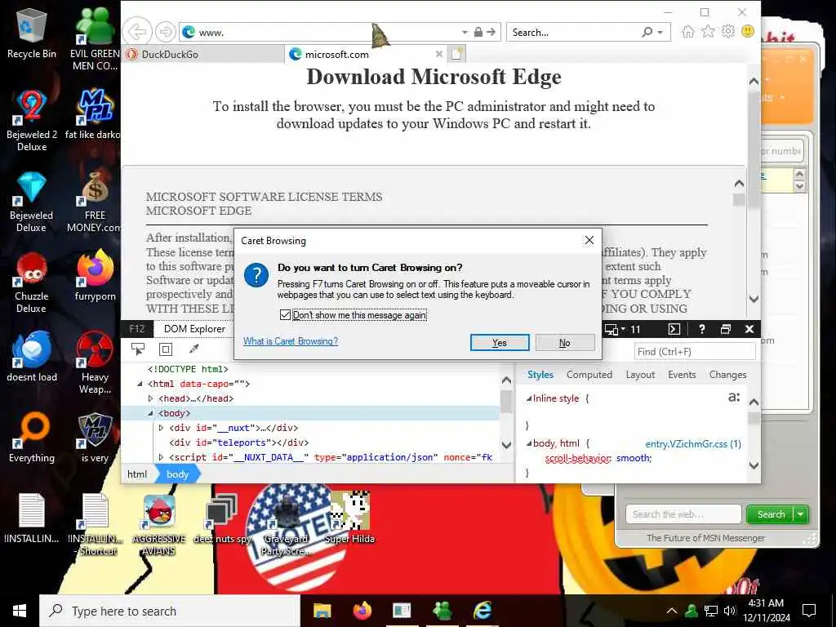The width and height of the screenshot is (836, 627).
Task: Expand the head node in DOM tree
Action: [x=150, y=398]
